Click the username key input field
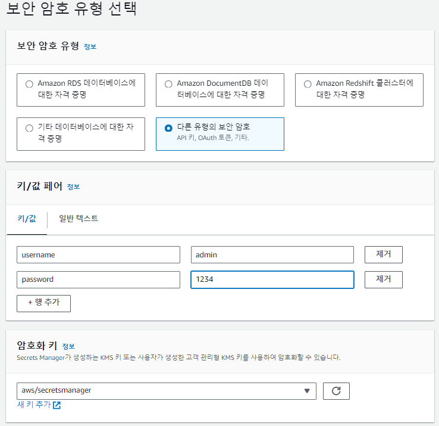Viewport: 439px width, 426px height. [98, 254]
